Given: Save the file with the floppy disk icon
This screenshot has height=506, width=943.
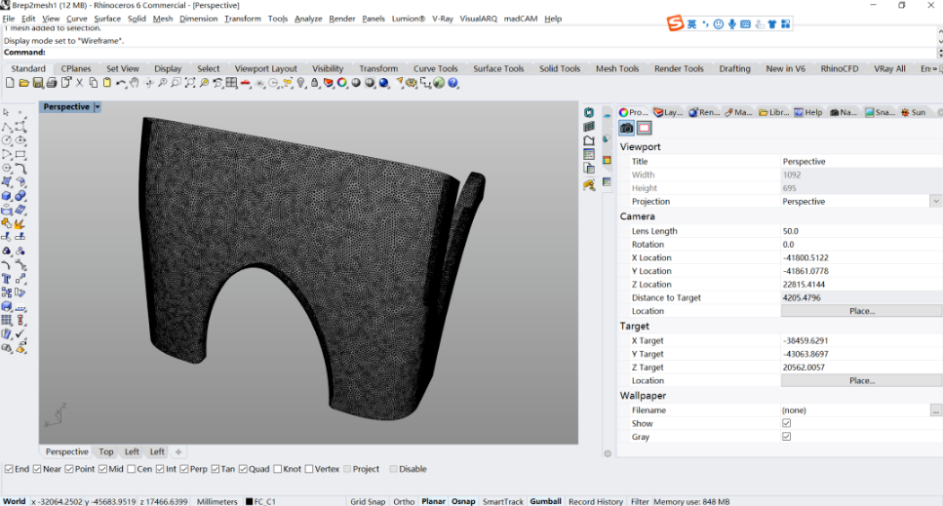Looking at the screenshot, I should pyautogui.click(x=37, y=83).
